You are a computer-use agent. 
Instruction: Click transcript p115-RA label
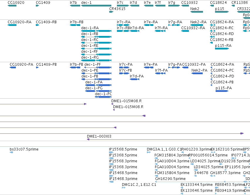[223, 46]
